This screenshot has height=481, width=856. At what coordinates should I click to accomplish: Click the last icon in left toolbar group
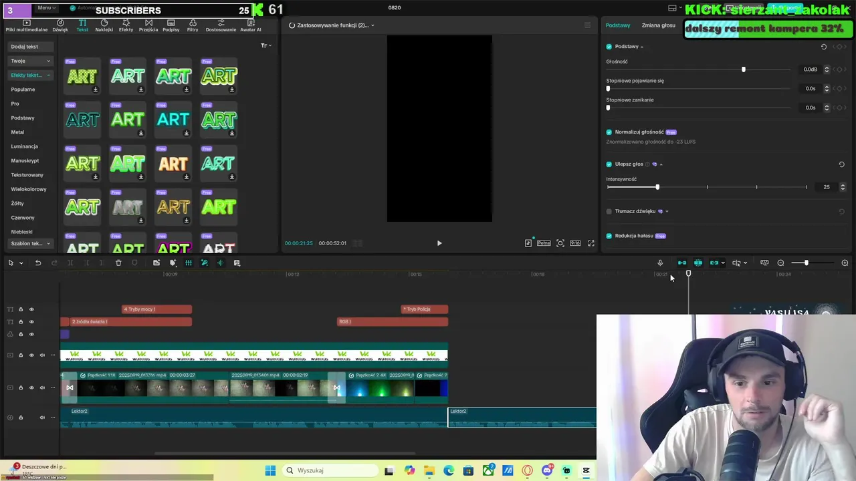(237, 263)
